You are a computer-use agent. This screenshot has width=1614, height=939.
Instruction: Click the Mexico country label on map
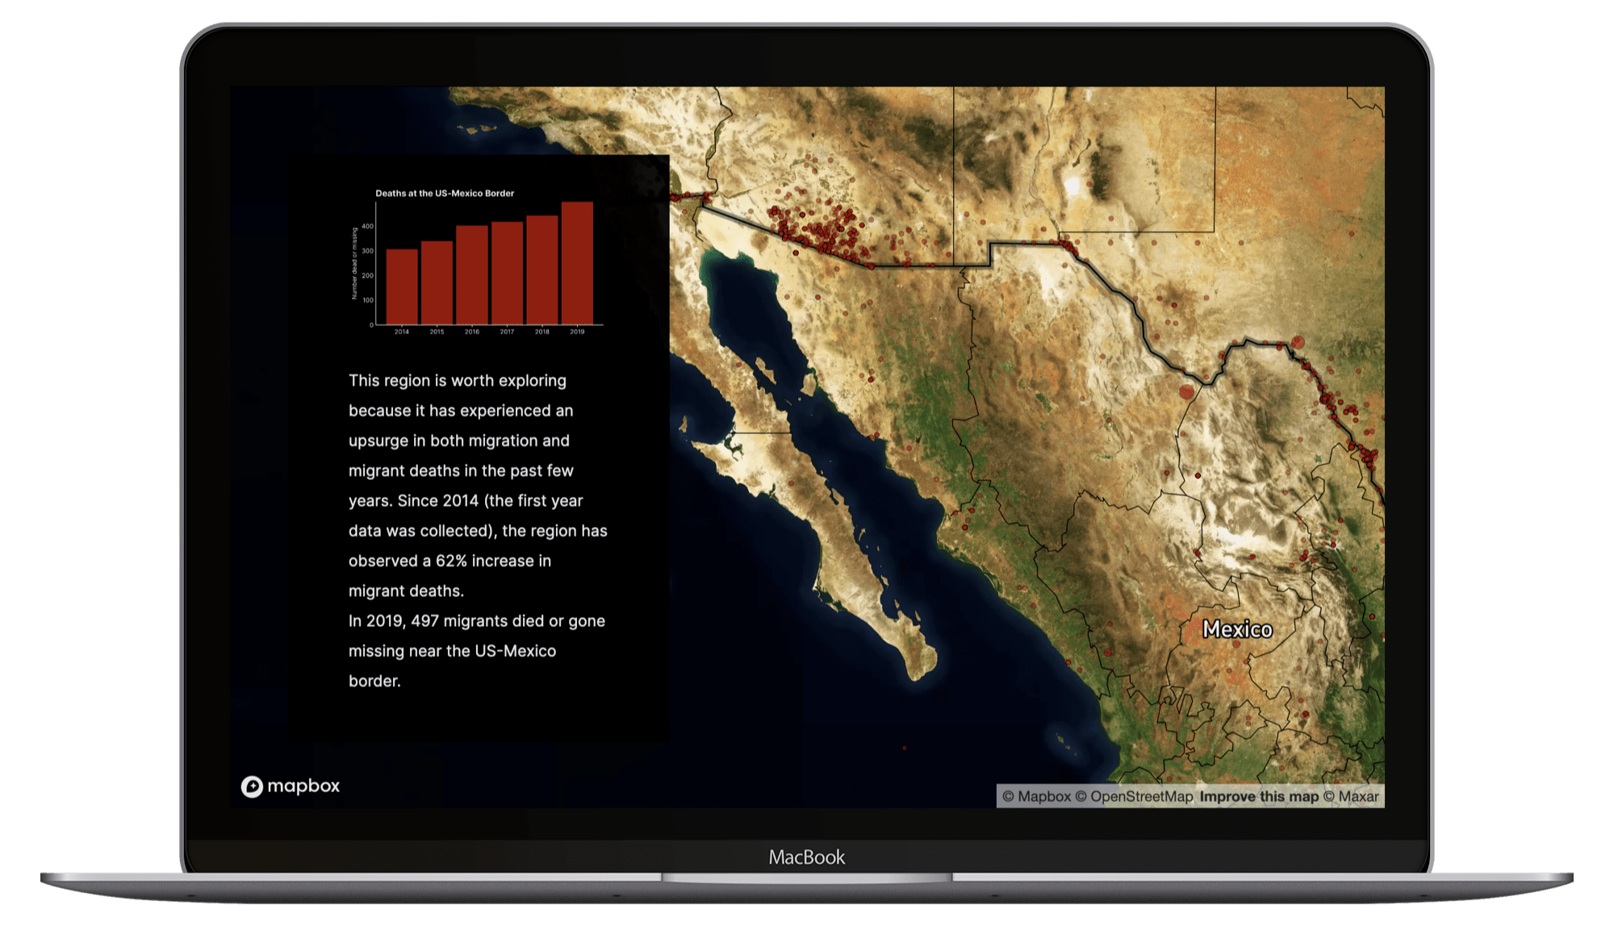tap(1237, 629)
